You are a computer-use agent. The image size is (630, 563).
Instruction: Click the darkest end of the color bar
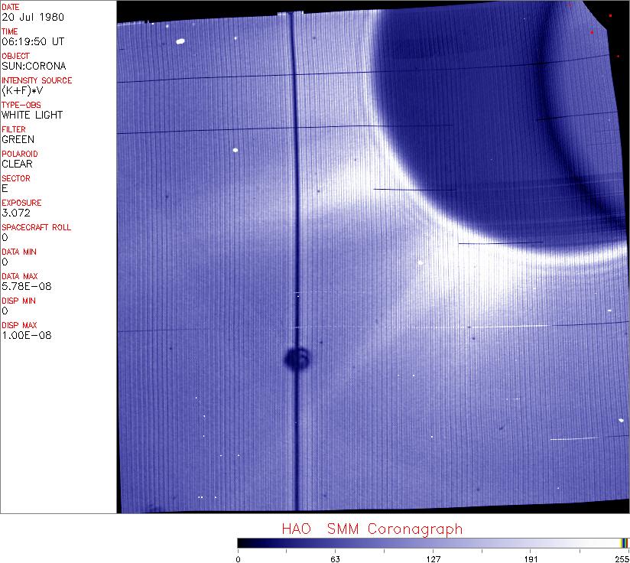pyautogui.click(x=242, y=542)
